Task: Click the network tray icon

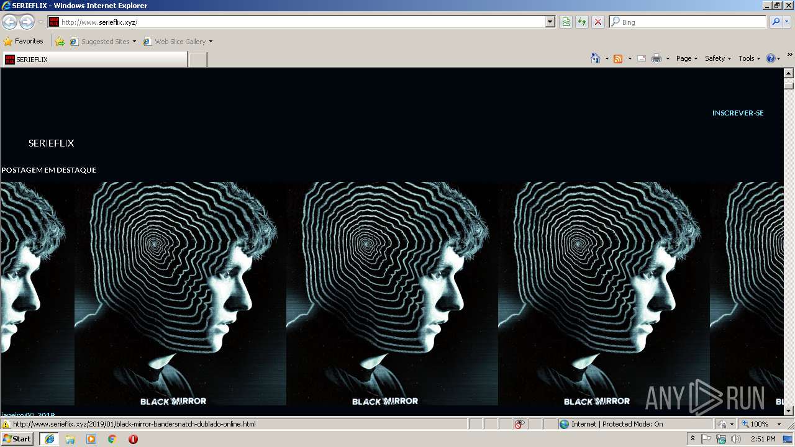Action: tap(721, 438)
